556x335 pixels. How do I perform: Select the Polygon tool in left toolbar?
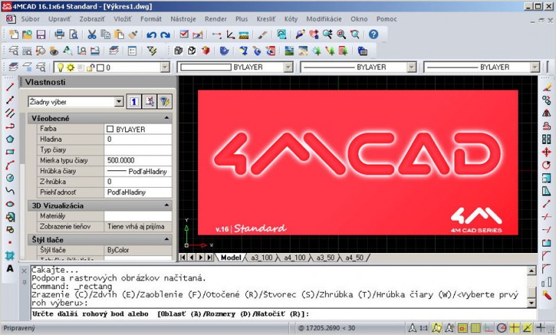click(10, 139)
